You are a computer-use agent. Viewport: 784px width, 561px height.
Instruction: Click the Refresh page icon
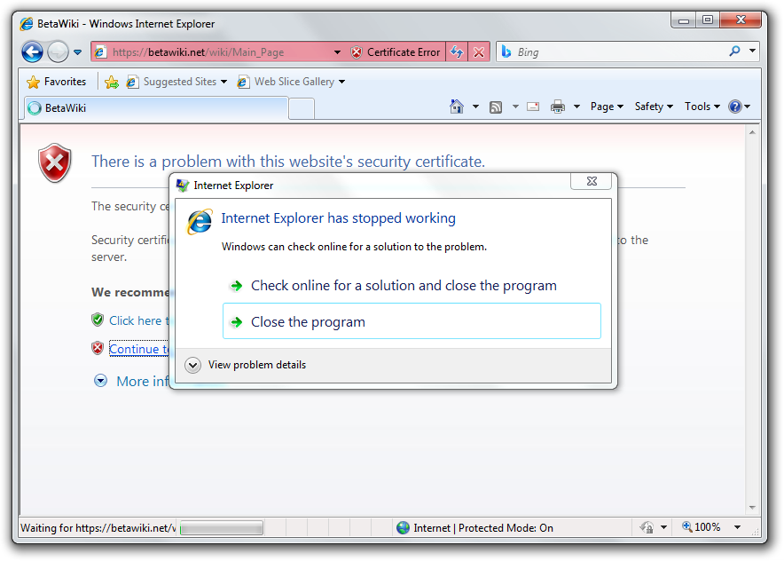pyautogui.click(x=457, y=52)
